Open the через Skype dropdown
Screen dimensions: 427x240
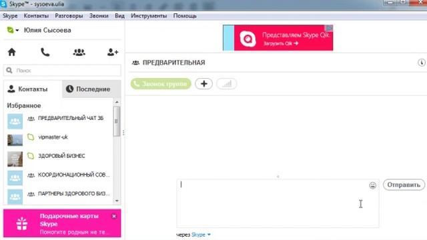201,235
